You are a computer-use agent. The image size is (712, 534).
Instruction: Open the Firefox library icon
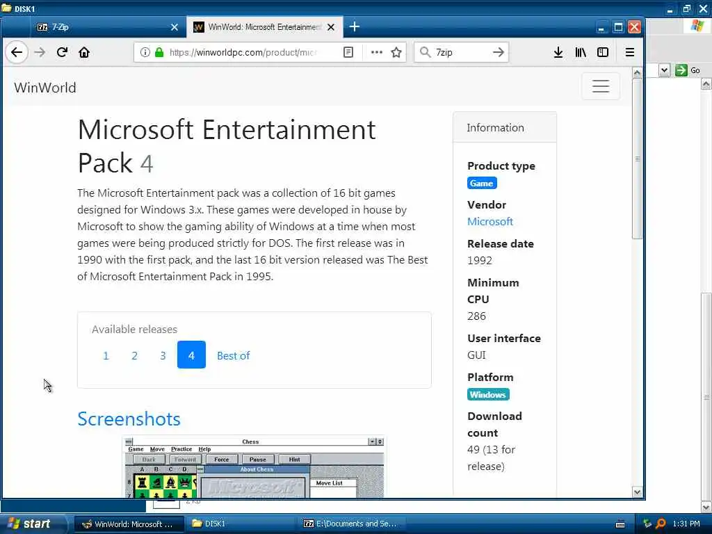(581, 52)
